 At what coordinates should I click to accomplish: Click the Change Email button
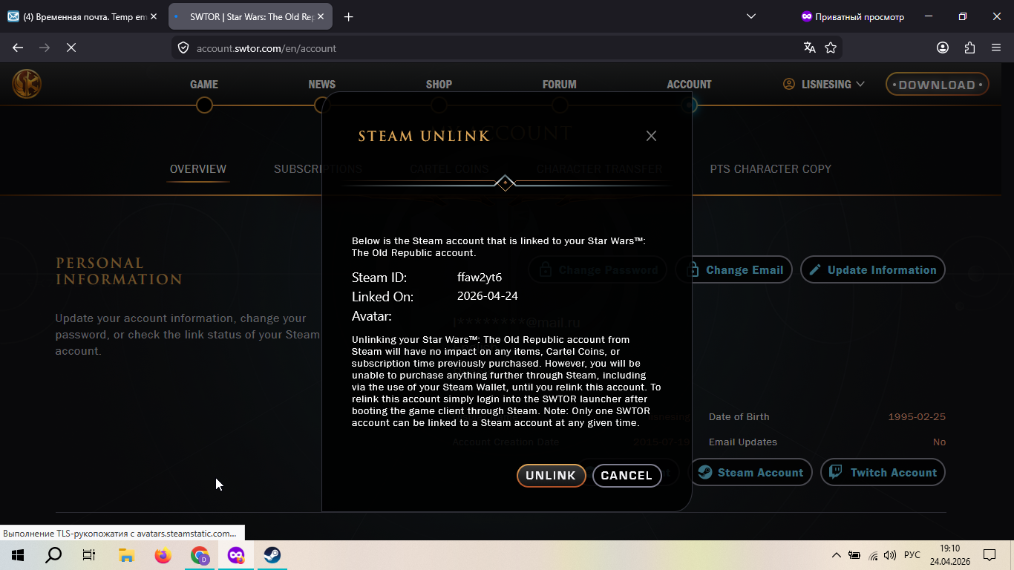(734, 270)
